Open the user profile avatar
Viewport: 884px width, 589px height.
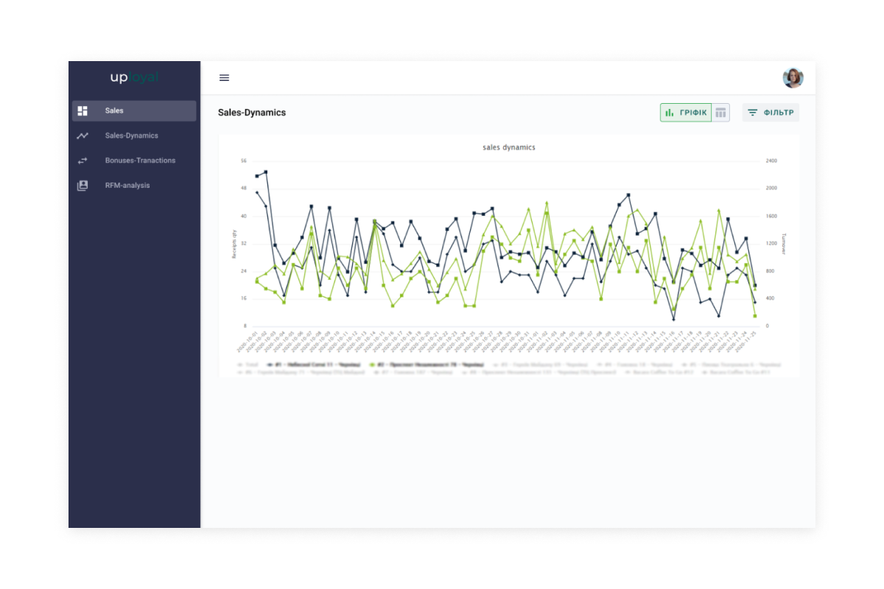point(793,78)
